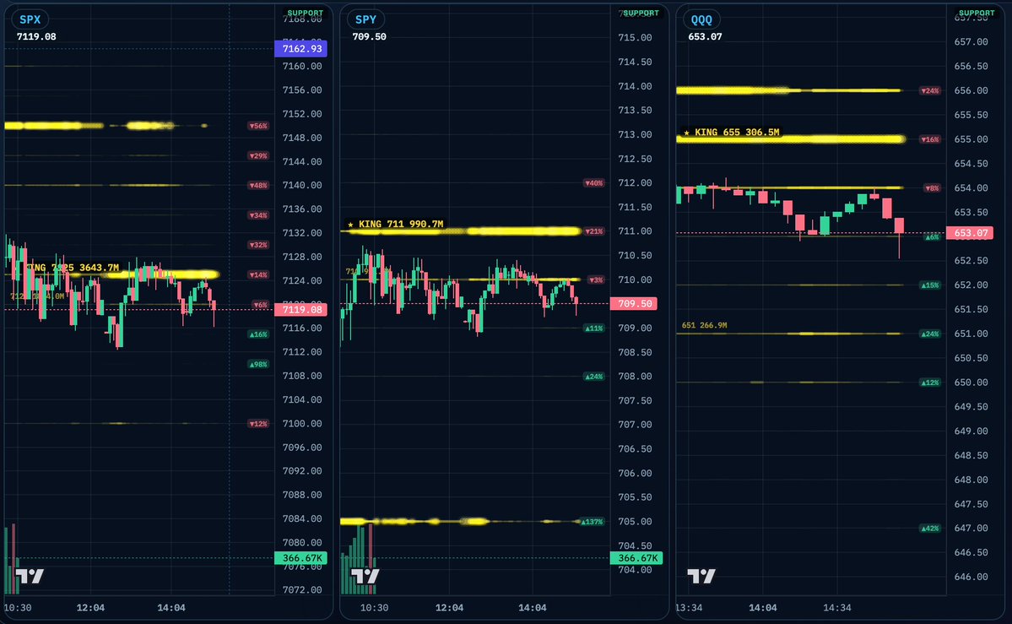Click the SPY last price 709.50 under the badge

pos(369,37)
